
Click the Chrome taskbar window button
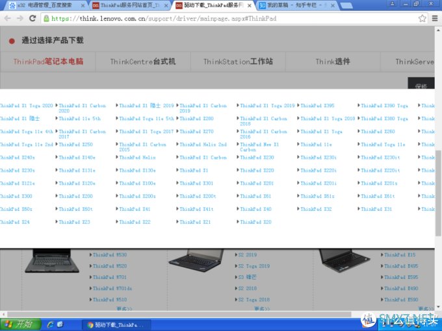(116, 325)
